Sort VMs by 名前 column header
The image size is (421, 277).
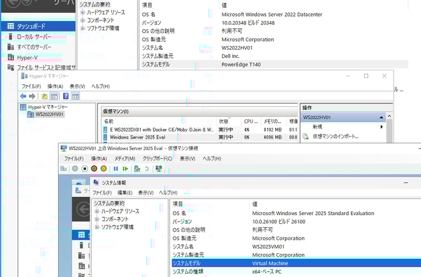click(x=159, y=121)
